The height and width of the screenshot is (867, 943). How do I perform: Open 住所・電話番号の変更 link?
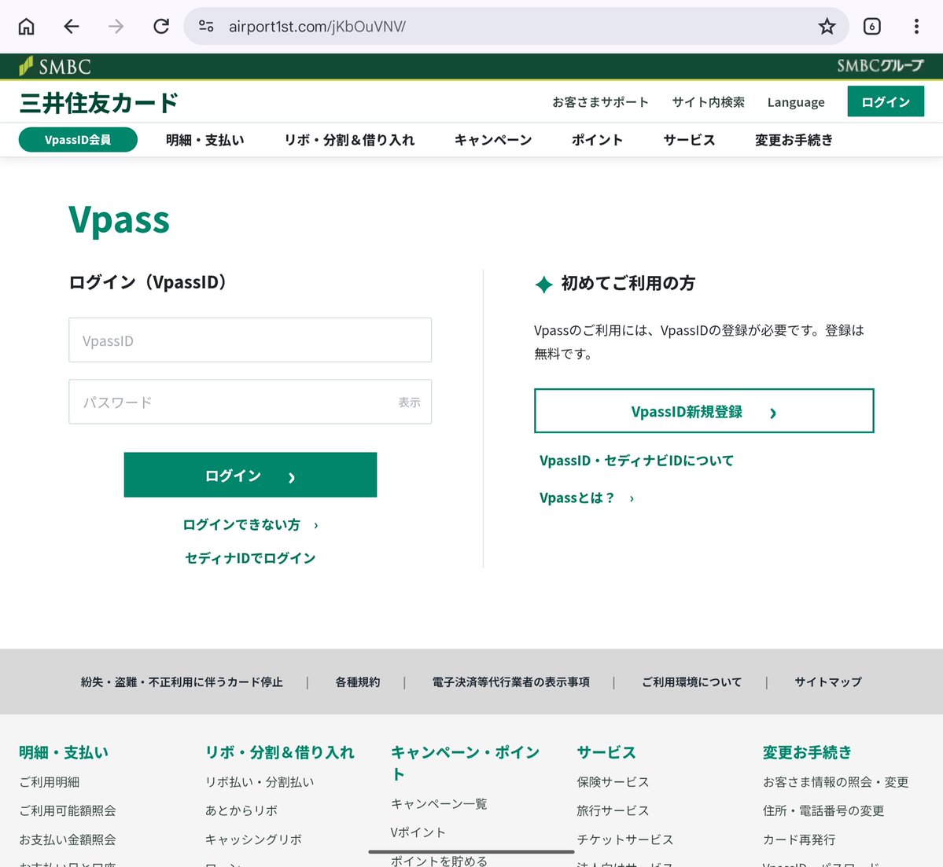coord(823,810)
